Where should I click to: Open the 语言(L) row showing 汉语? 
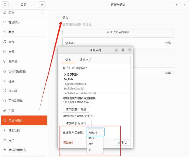[118, 43]
